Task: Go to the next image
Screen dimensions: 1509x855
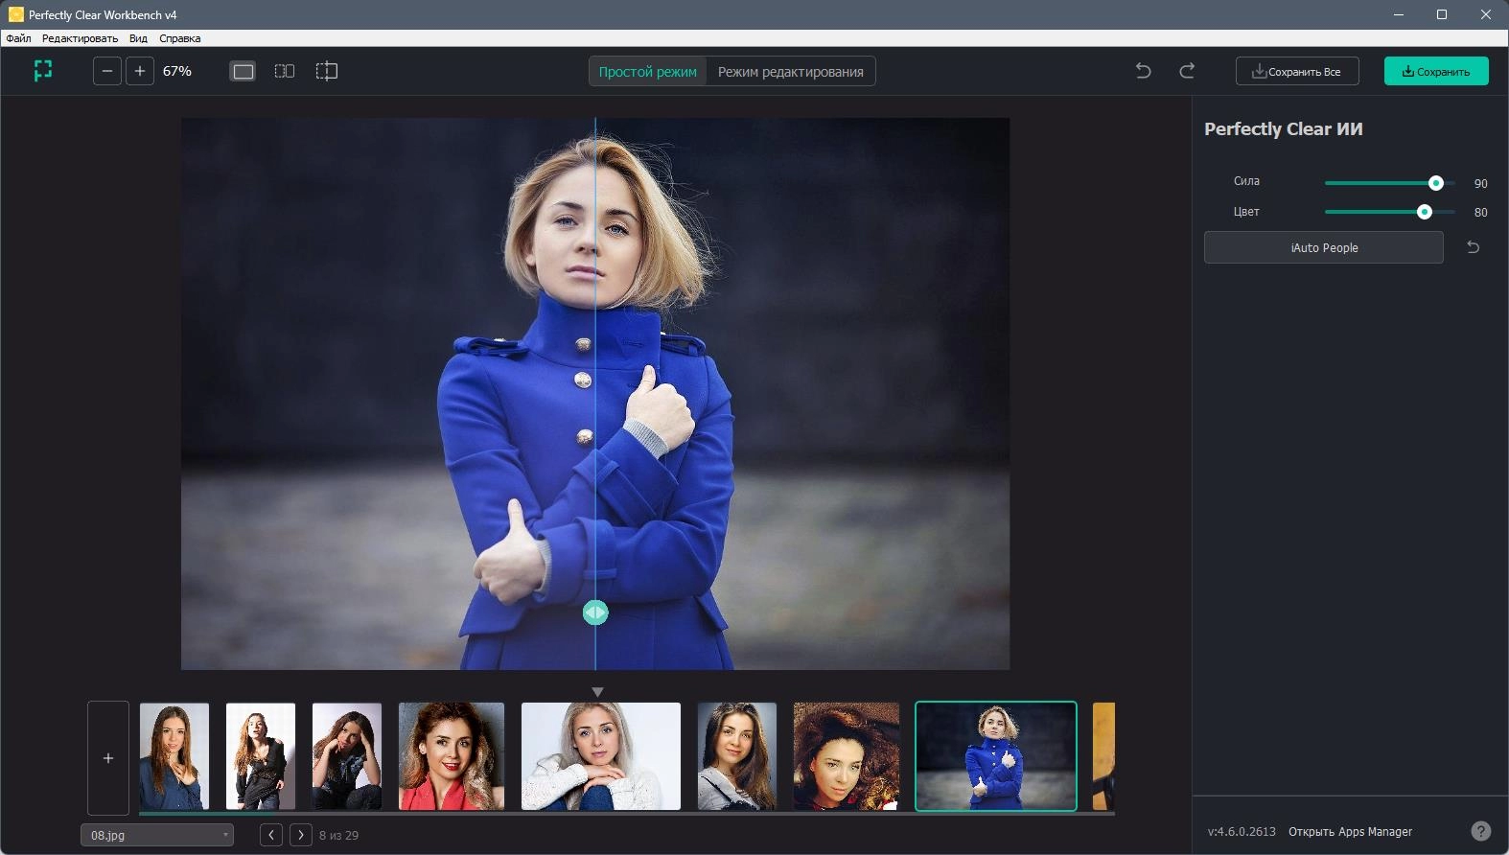Action: (x=301, y=835)
